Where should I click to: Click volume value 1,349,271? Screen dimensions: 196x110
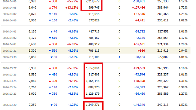tap(93, 105)
